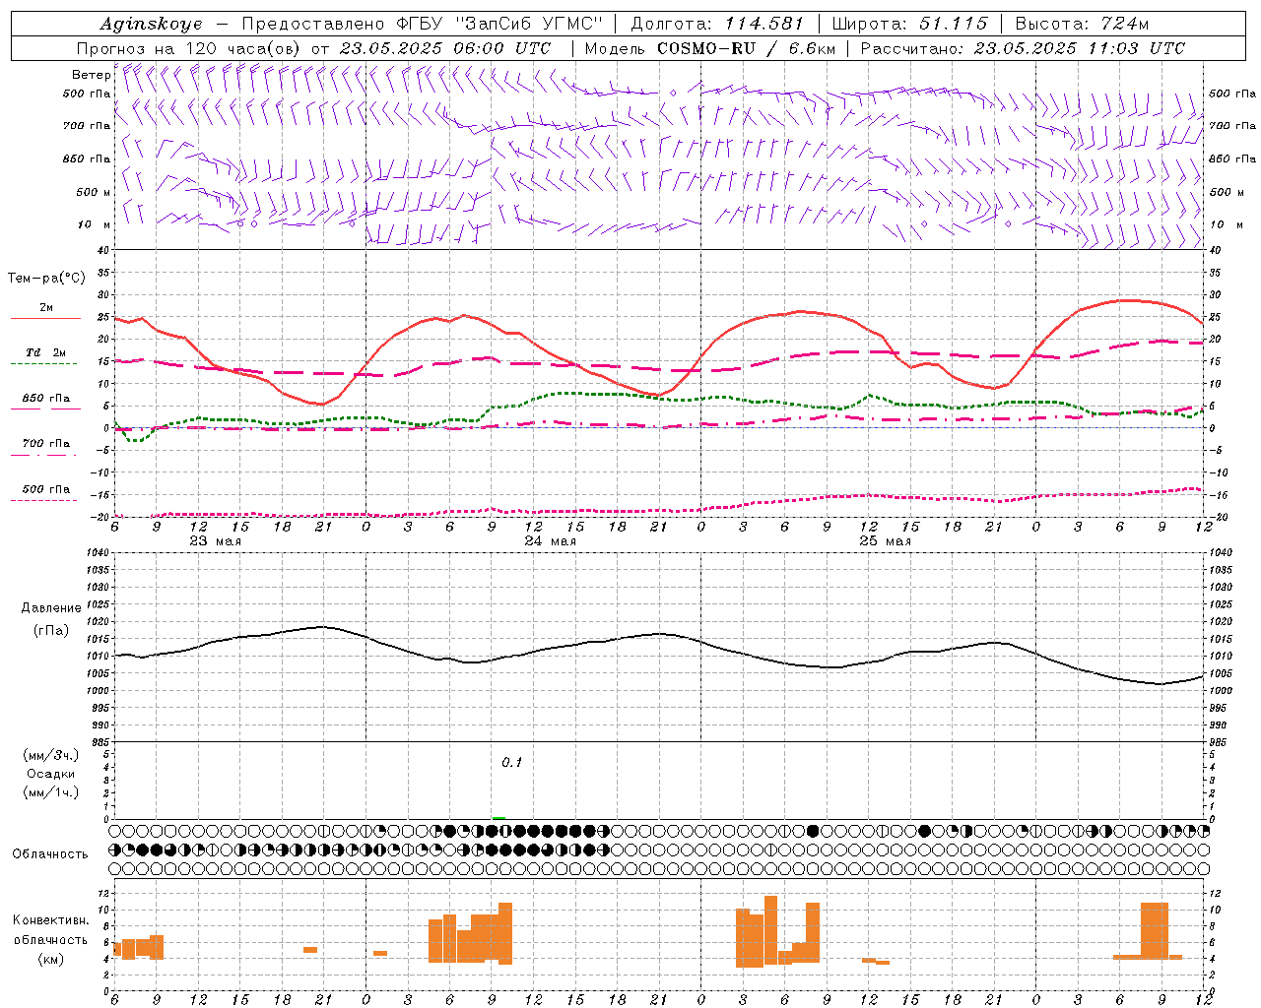1261x1008 pixels.
Task: Click the Модель COSMO-RU / 6.6км label
Action: [x=710, y=48]
